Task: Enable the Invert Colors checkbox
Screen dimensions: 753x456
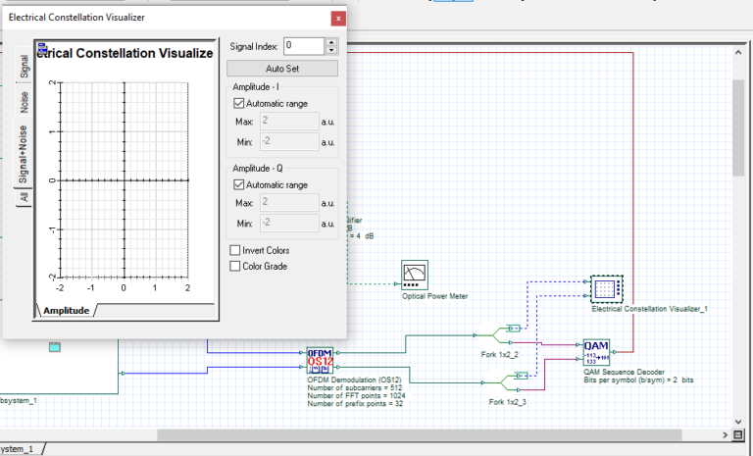Action: 235,251
